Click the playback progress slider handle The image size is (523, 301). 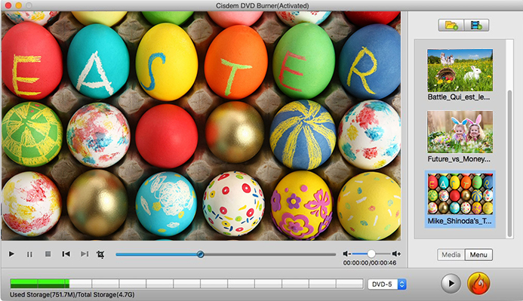pyautogui.click(x=201, y=254)
